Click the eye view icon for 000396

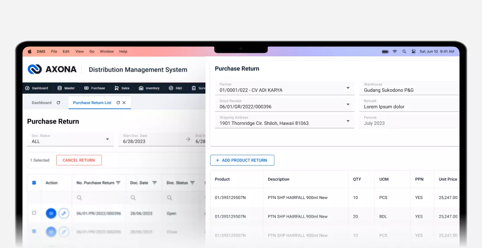pos(51,213)
